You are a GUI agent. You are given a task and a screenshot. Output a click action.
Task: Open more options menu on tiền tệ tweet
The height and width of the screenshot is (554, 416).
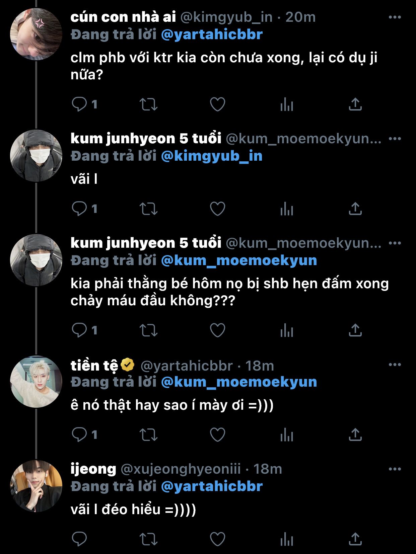(x=395, y=365)
